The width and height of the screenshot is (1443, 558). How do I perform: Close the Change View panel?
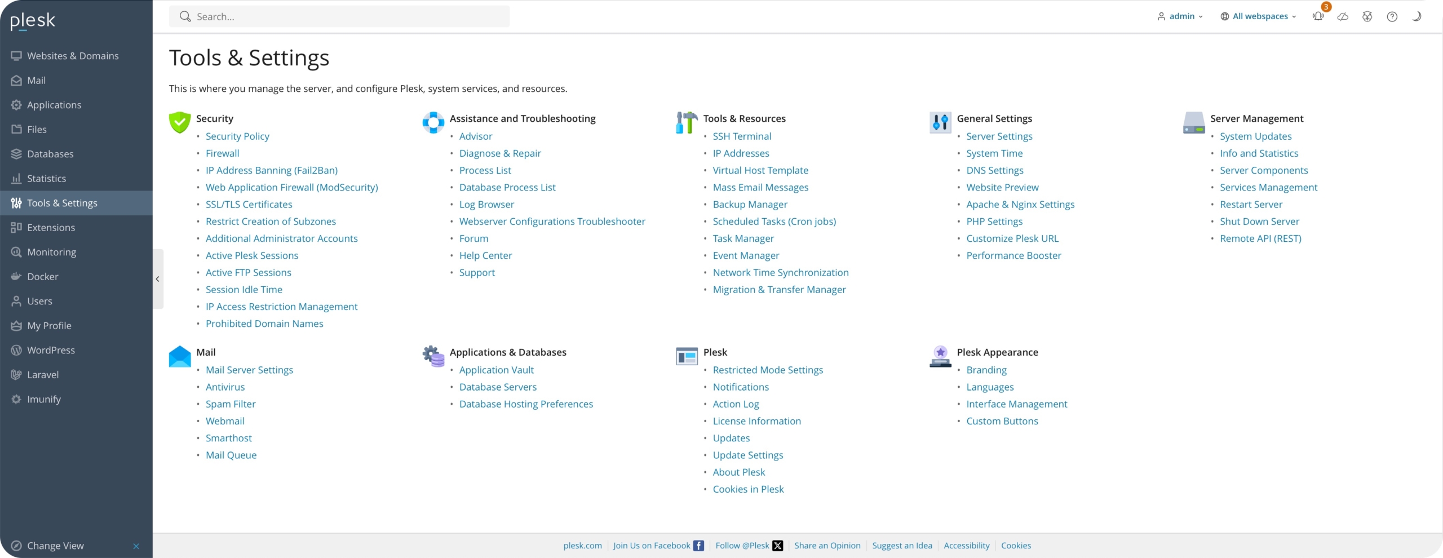pos(136,545)
